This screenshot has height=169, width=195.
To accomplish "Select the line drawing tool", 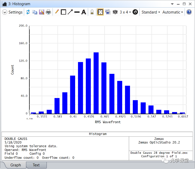I will (77, 12).
